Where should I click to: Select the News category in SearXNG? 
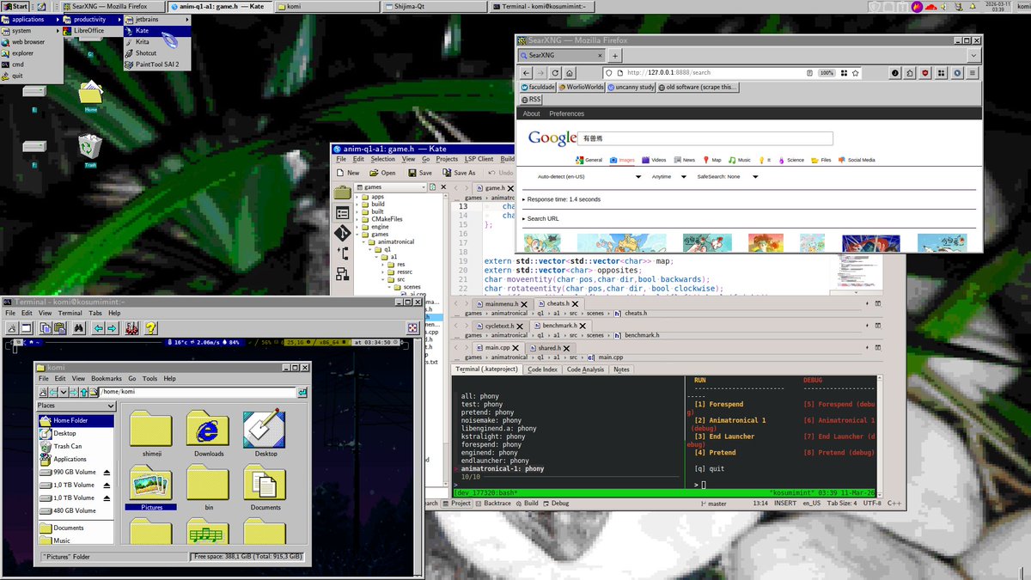685,160
